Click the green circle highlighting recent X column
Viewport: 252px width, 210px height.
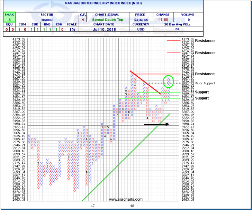coord(169,81)
